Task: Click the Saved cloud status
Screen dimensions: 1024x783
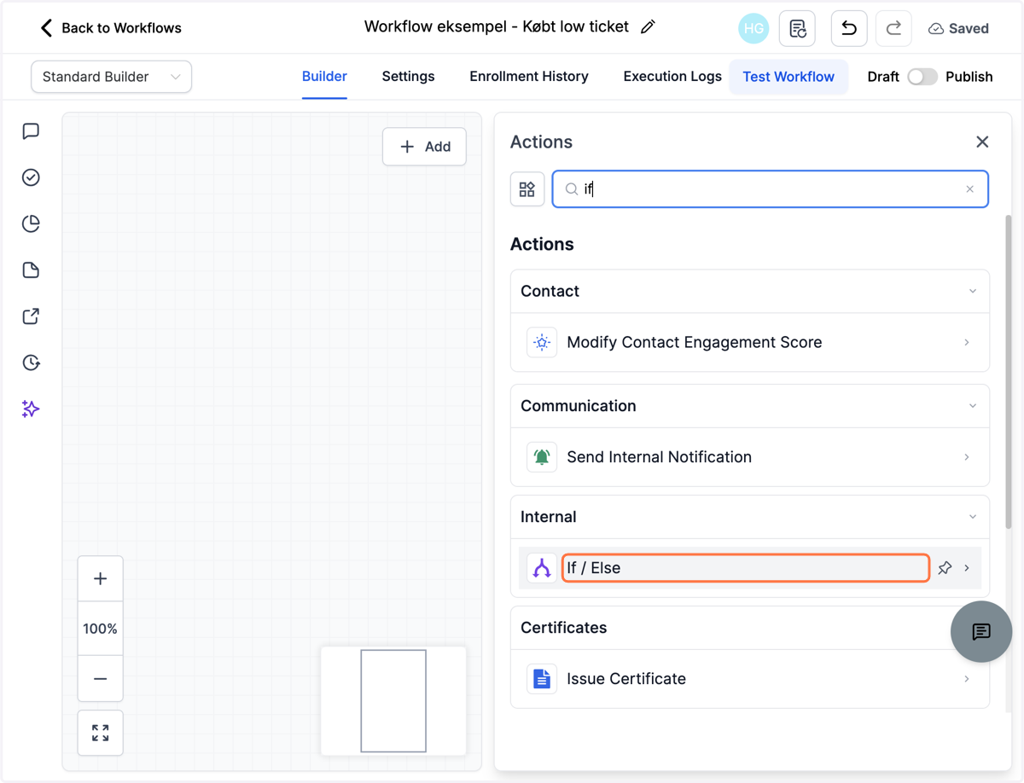Action: (x=958, y=28)
